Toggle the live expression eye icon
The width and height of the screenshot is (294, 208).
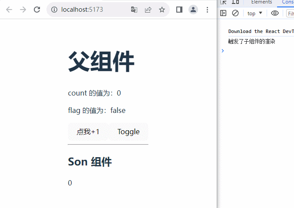click(x=274, y=13)
